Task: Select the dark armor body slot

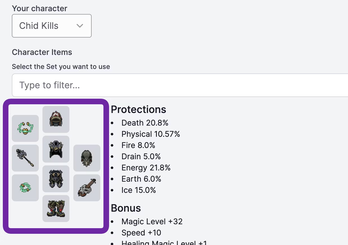Action: (x=56, y=149)
